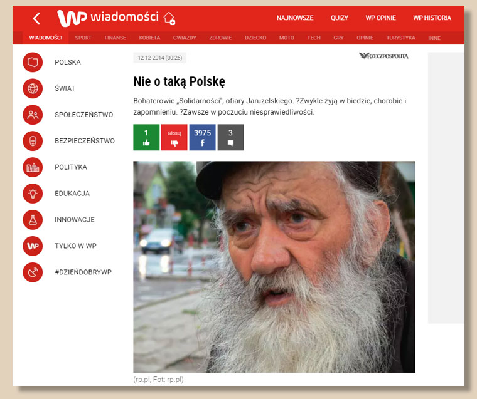Click the Innowacje sidebar label
The height and width of the screenshot is (399, 477).
[75, 219]
